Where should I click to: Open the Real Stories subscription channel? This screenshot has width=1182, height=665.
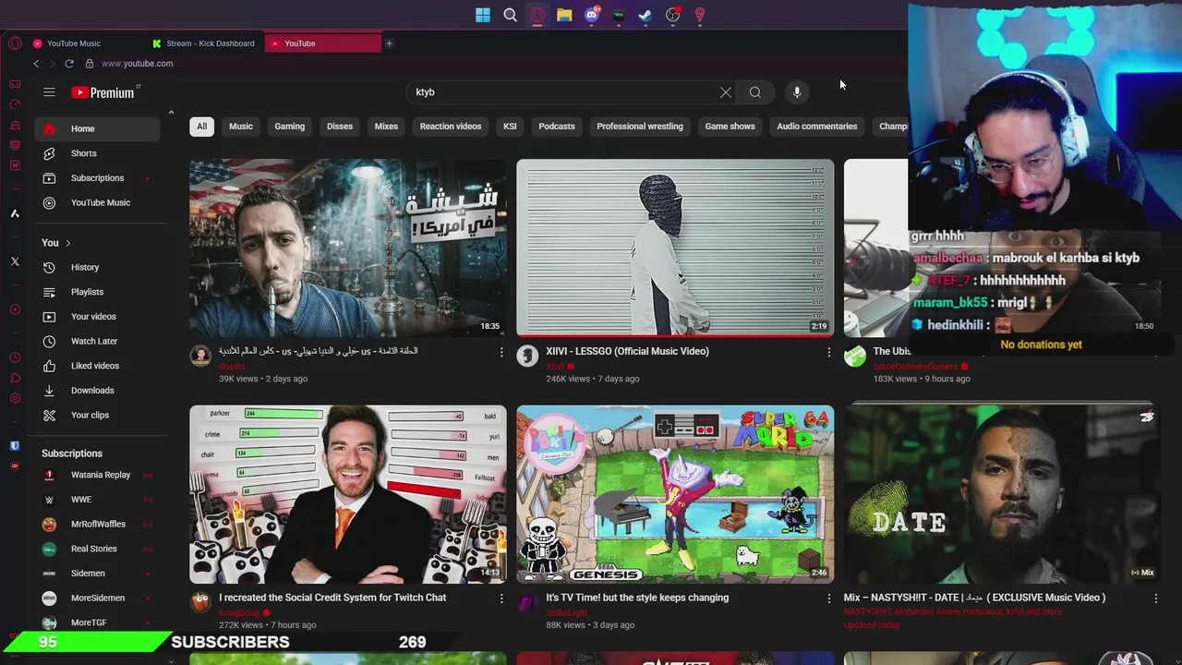click(97, 549)
